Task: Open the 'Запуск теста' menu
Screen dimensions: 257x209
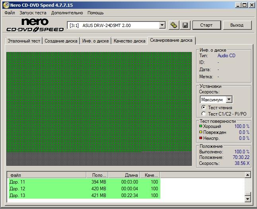Action: [33, 13]
